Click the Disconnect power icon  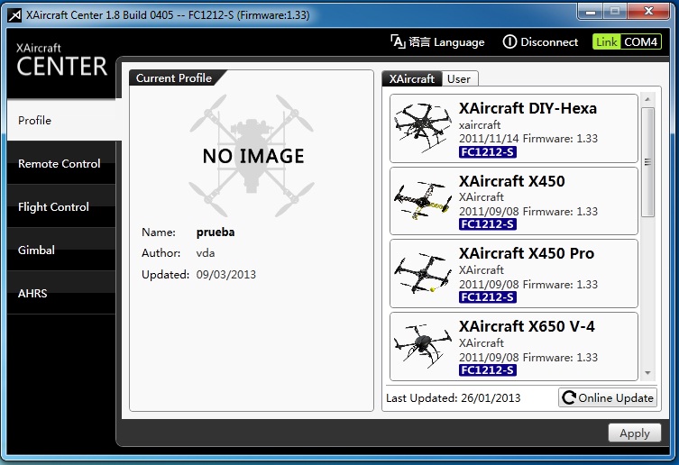(509, 42)
